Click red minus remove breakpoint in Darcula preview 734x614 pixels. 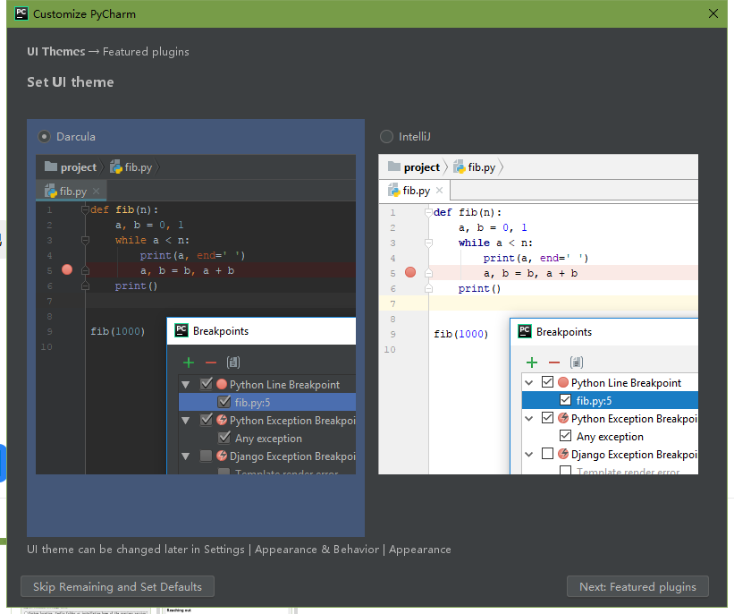click(x=211, y=362)
